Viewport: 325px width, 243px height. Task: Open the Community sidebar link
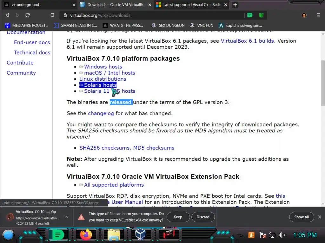point(21,73)
